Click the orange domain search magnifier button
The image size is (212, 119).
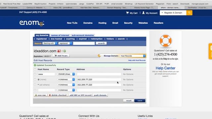[189, 13]
